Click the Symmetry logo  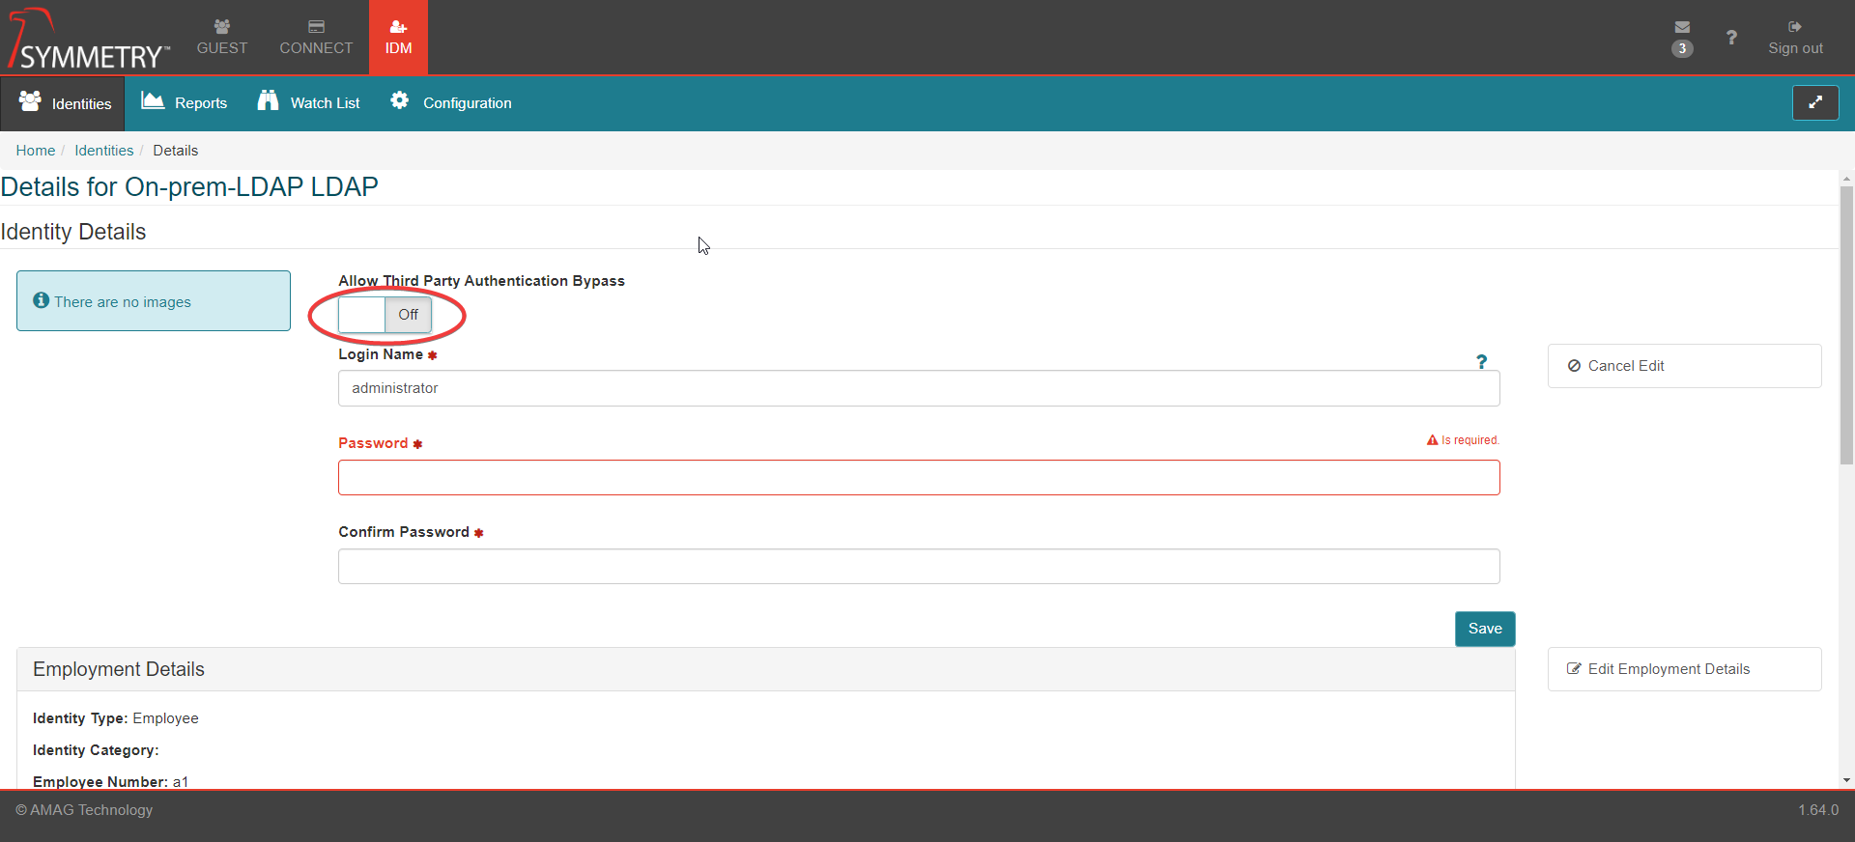point(89,41)
